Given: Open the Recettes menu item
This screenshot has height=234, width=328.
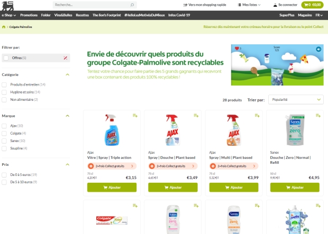Looking at the screenshot, I should click(82, 15).
